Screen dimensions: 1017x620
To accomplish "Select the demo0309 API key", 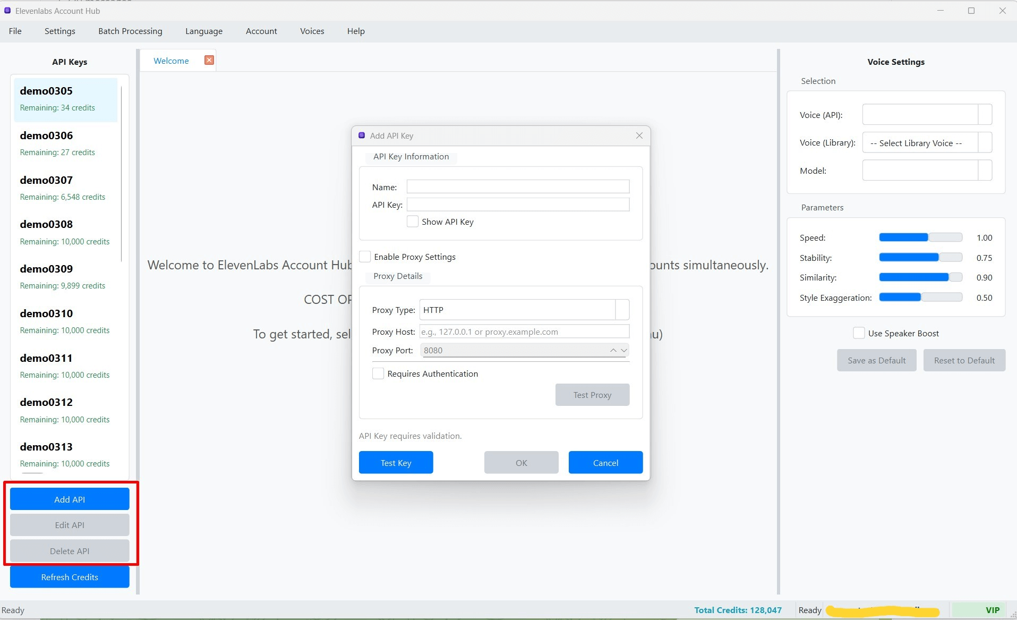I will [x=65, y=277].
